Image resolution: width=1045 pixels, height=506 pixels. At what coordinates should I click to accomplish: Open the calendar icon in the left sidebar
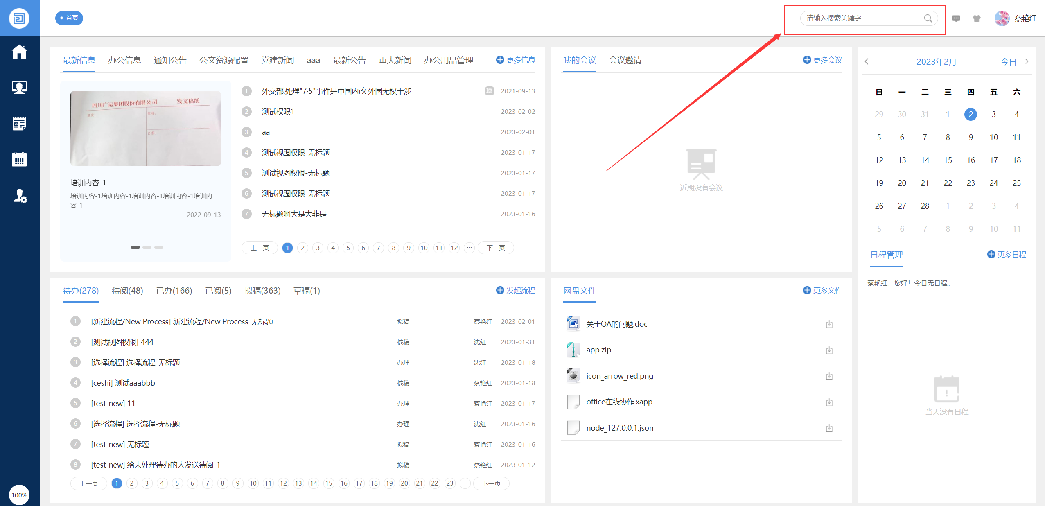[x=19, y=159]
